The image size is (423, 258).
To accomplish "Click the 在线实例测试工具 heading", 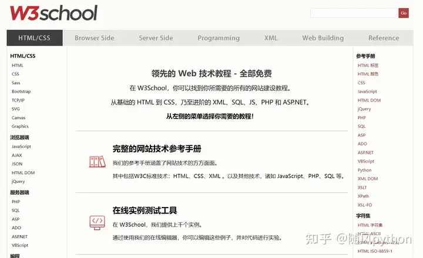I will tap(145, 211).
